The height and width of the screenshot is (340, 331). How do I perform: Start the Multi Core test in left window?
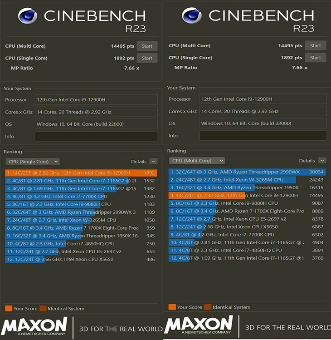147,46
